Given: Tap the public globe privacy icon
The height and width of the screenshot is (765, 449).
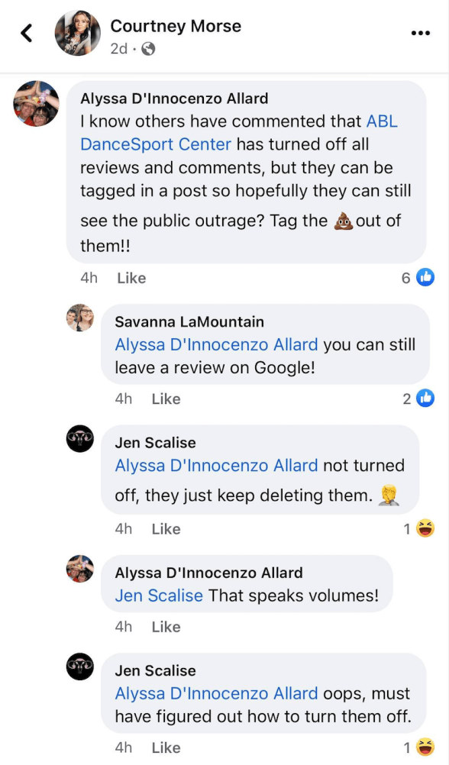Looking at the screenshot, I should point(148,49).
